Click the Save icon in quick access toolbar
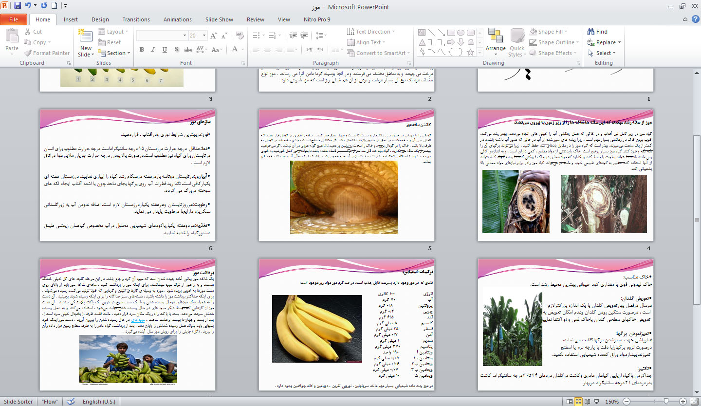This screenshot has width=701, height=406. pos(18,6)
